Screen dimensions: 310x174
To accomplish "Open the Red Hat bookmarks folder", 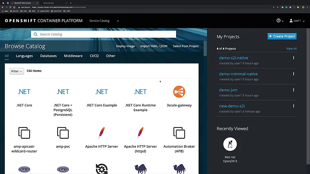I will [14, 11].
